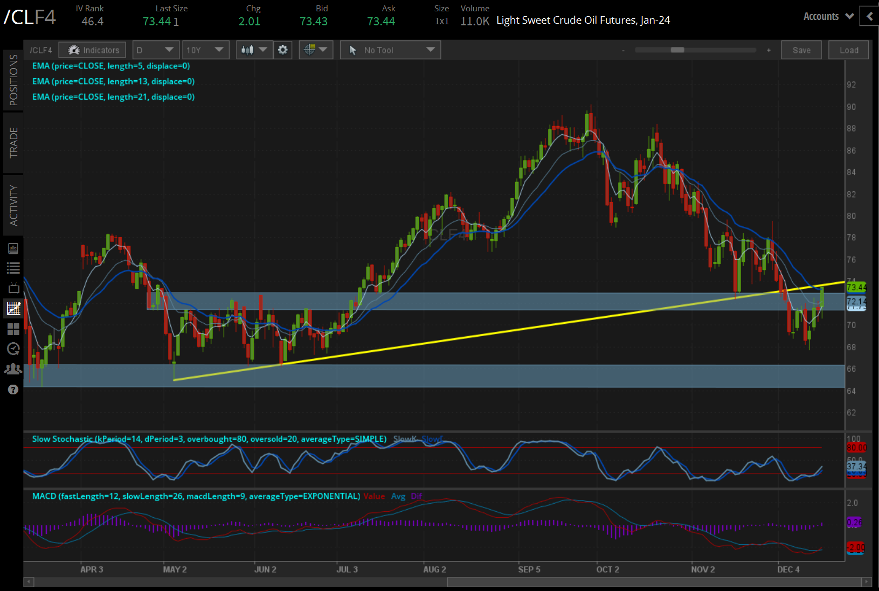Viewport: 879px width, 591px height.
Task: Click the zoom slider handle
Action: pyautogui.click(x=677, y=50)
